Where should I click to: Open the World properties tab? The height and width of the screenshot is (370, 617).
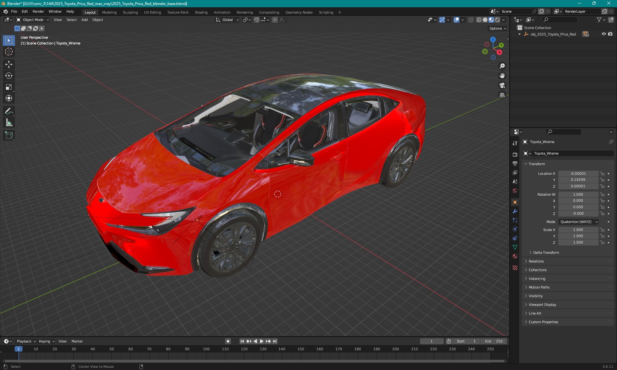tap(515, 191)
